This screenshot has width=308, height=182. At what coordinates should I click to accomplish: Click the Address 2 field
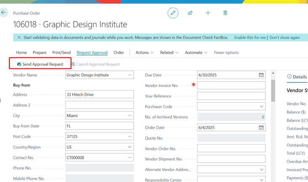click(100, 105)
